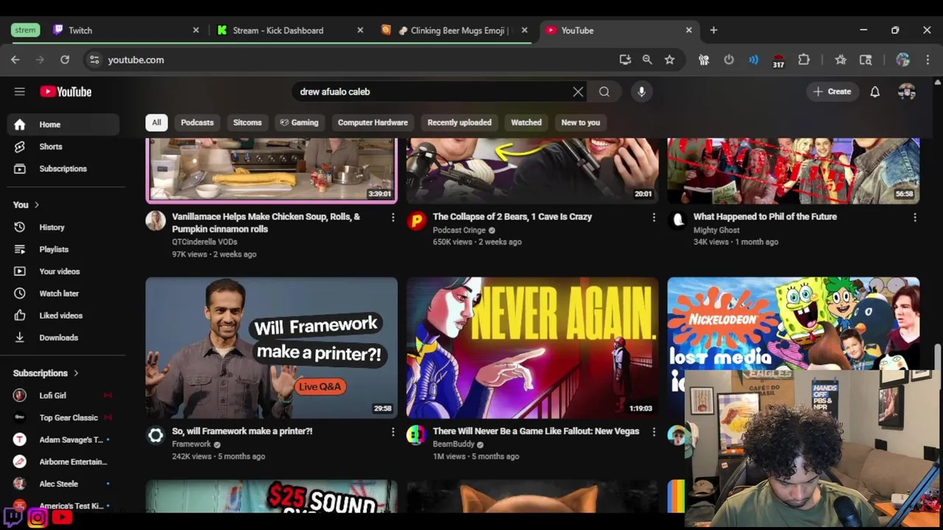Clear the search box text
This screenshot has height=530, width=943.
click(578, 91)
